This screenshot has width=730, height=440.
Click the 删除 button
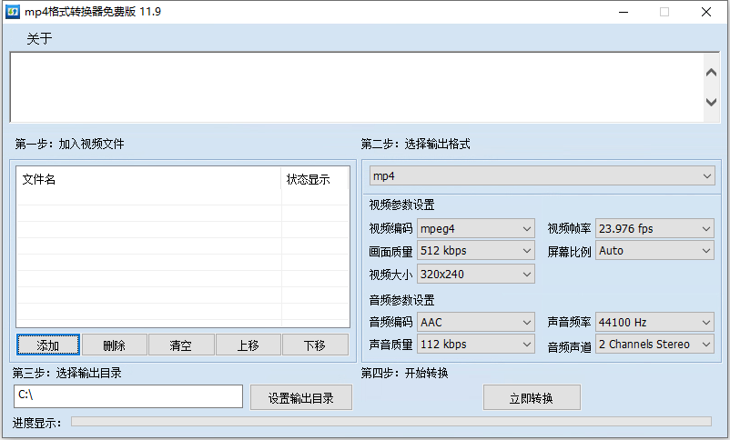click(114, 345)
